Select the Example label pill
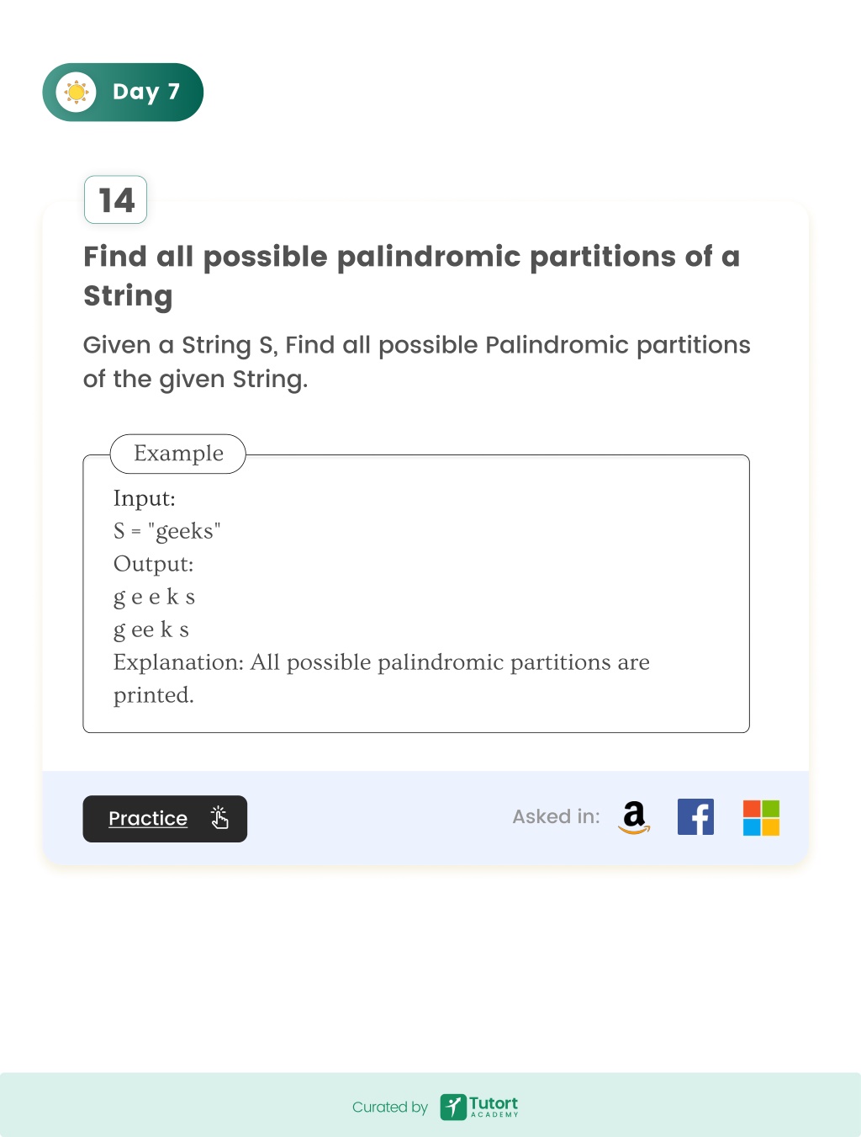 click(178, 454)
